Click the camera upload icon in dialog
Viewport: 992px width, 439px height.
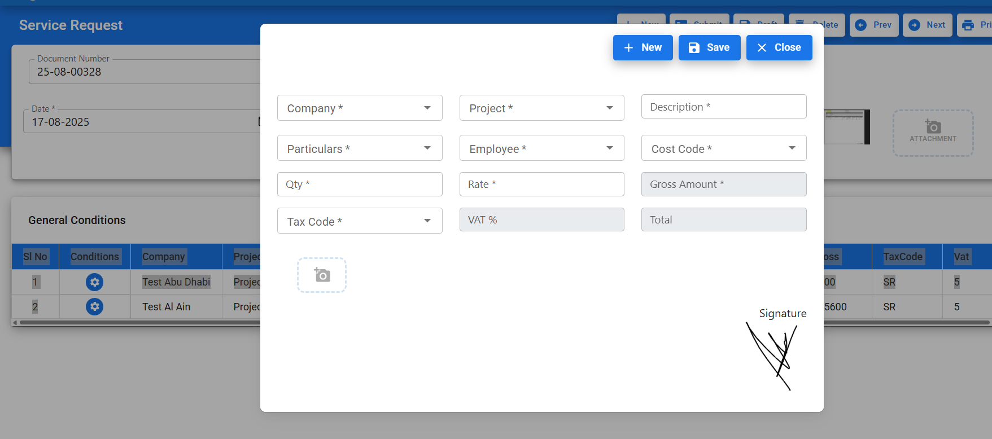322,275
